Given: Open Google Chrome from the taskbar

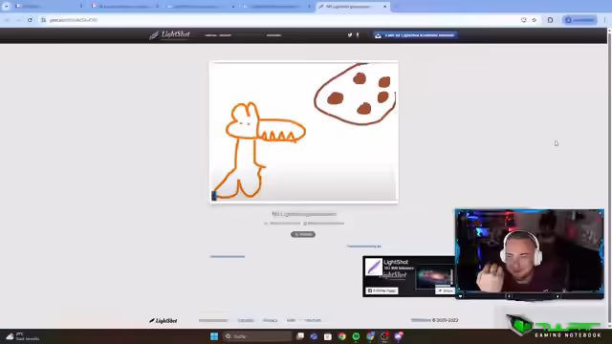Looking at the screenshot, I should (x=342, y=336).
